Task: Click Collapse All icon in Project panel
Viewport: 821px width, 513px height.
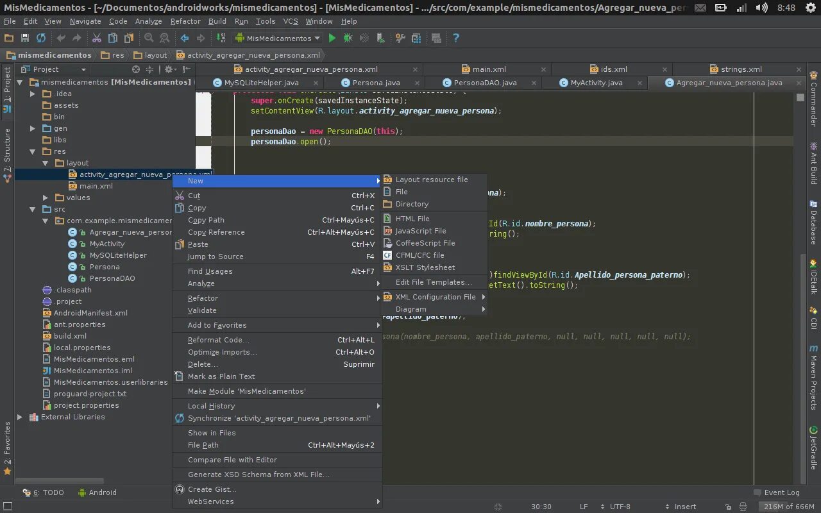Action: point(149,69)
